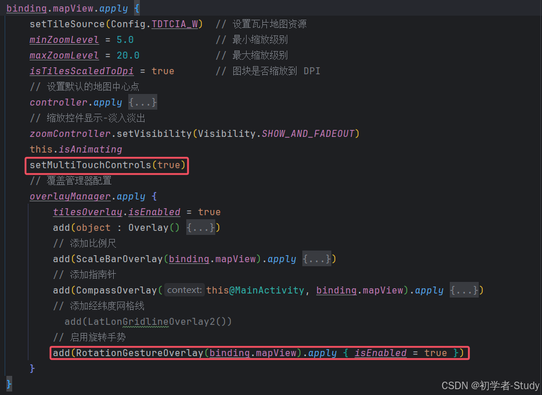Click this.isAnimating expression

[x=75, y=149]
